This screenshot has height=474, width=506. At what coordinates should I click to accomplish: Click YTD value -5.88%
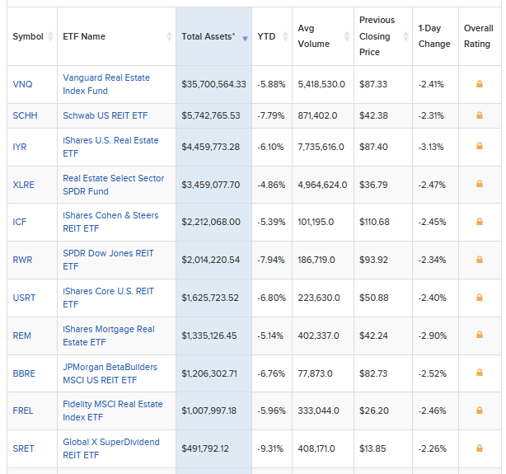coord(271,84)
